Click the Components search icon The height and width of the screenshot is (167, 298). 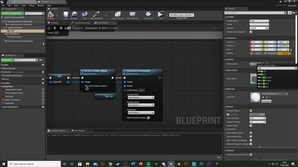[x=43, y=13]
